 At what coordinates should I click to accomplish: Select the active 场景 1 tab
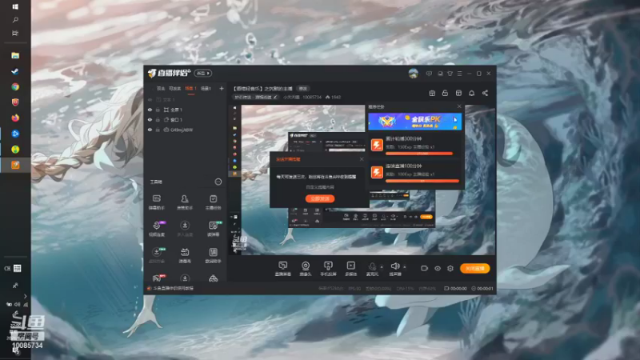click(190, 89)
